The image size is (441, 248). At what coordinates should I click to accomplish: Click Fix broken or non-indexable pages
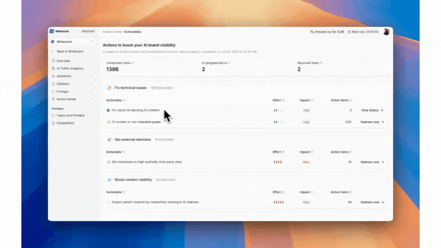tap(136, 122)
